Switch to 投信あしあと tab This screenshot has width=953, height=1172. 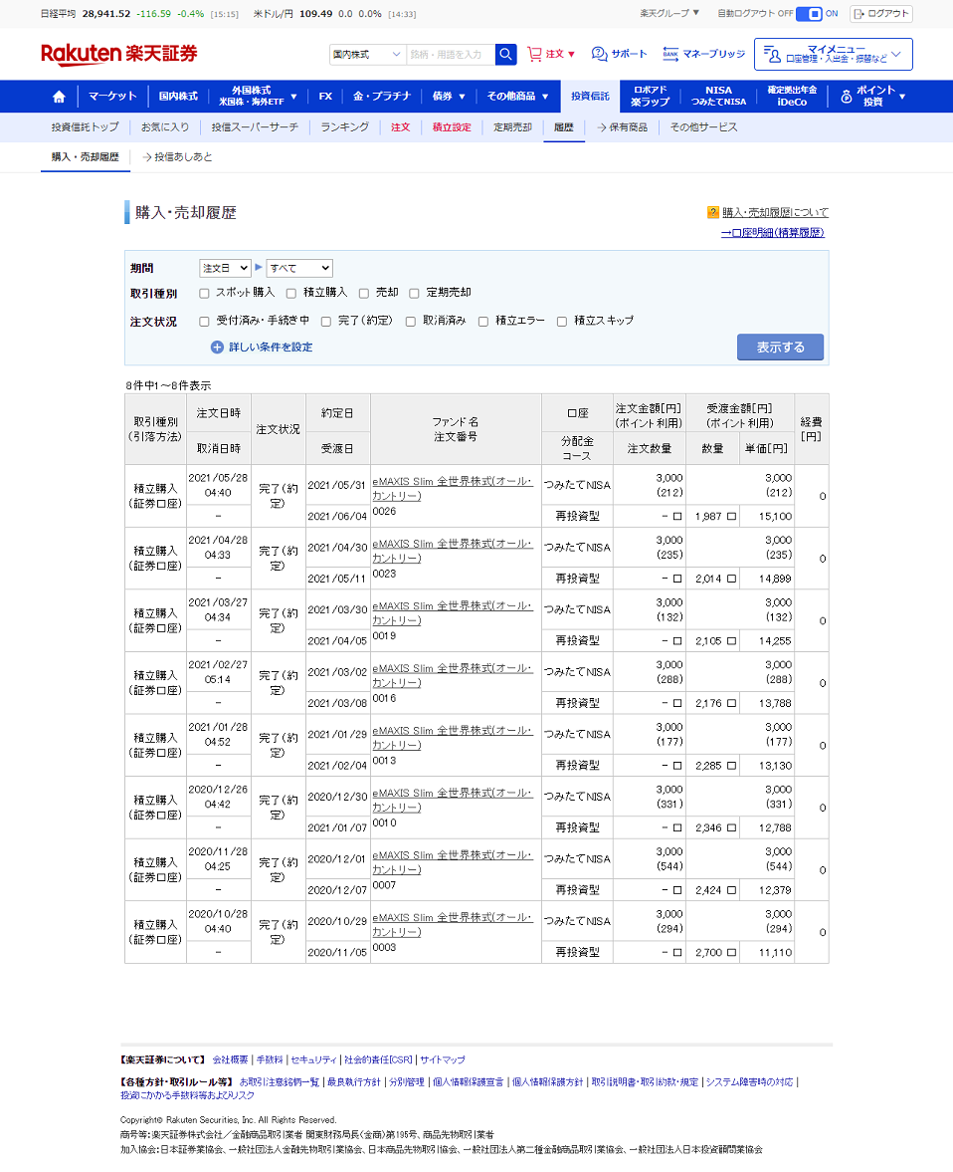click(x=178, y=157)
